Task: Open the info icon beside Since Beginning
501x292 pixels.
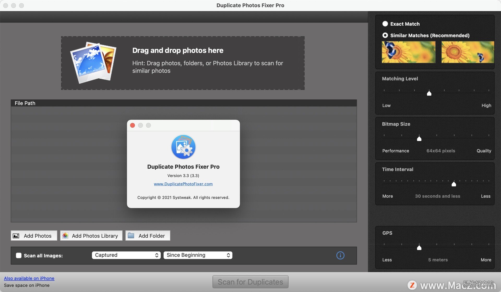Action: 340,255
